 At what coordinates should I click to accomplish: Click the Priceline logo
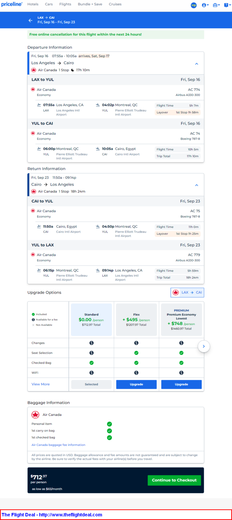pyautogui.click(x=12, y=4)
